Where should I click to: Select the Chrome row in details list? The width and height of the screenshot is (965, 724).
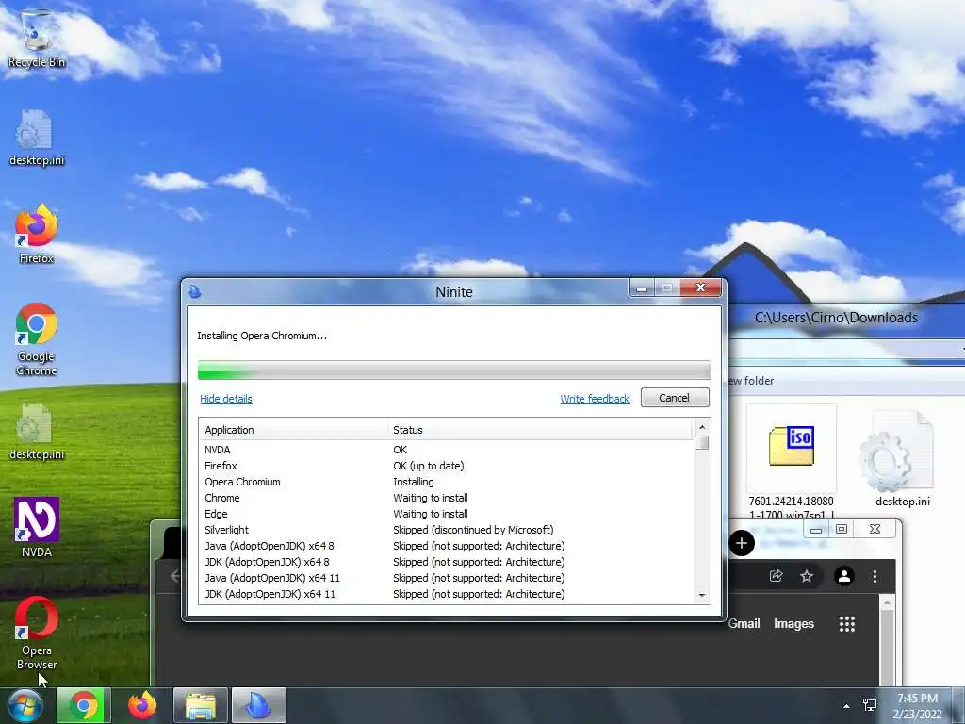[446, 498]
